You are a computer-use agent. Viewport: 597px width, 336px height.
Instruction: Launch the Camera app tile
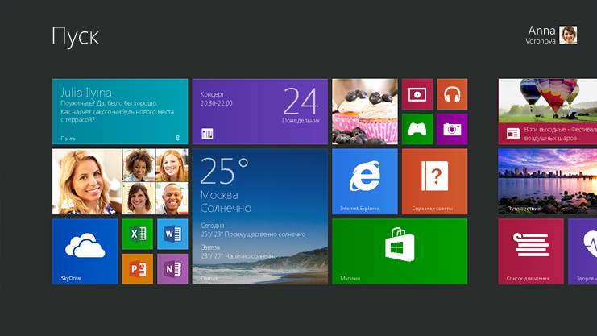point(452,129)
